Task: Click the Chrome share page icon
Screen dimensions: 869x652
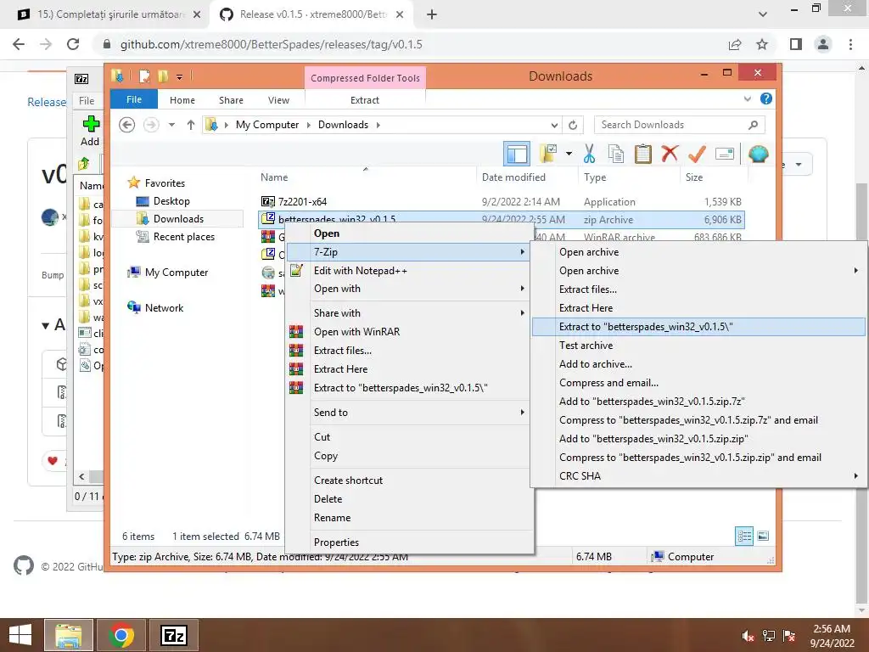Action: [x=735, y=44]
